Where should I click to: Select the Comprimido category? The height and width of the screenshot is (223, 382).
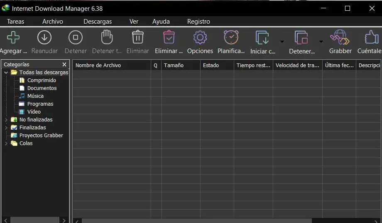[42, 80]
